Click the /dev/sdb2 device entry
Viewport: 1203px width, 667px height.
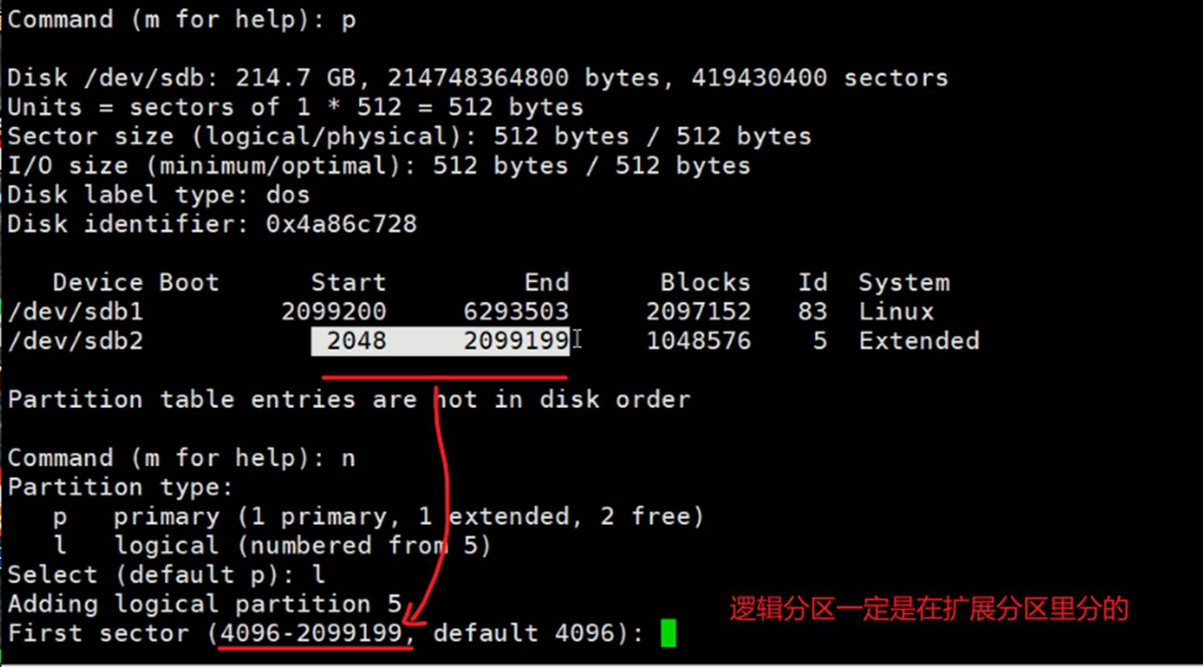click(75, 341)
